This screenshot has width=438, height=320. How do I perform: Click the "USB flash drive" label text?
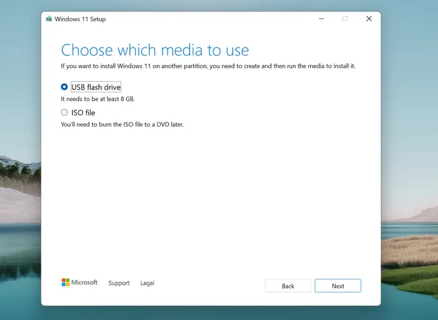(x=96, y=87)
